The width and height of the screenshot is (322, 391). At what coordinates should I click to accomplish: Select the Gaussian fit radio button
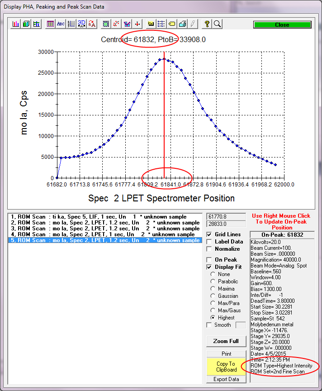tap(213, 296)
